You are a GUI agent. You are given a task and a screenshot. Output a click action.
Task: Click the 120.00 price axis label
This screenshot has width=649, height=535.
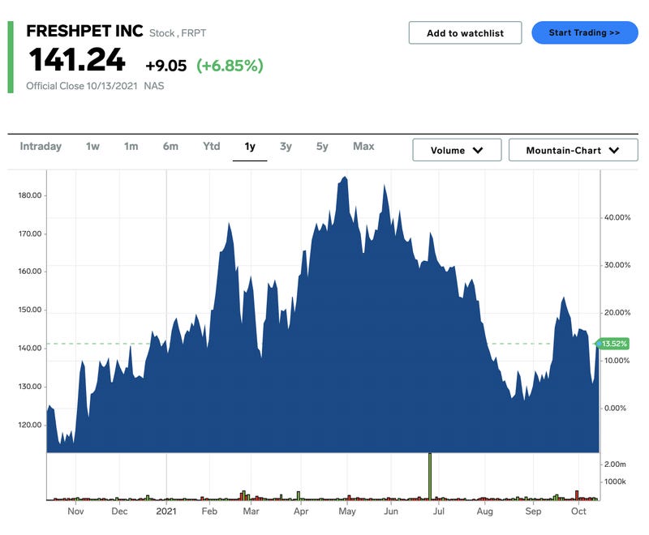[x=30, y=425]
